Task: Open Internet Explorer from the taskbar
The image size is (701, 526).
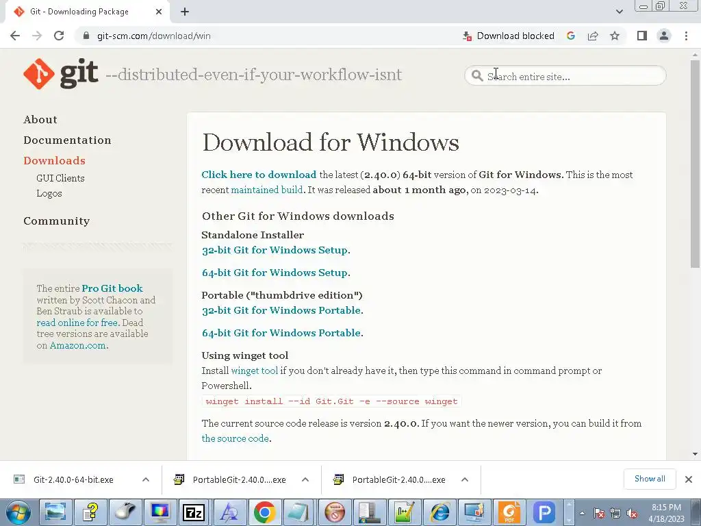Action: click(439, 512)
